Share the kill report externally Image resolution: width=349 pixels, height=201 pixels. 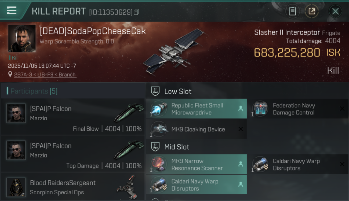312,11
